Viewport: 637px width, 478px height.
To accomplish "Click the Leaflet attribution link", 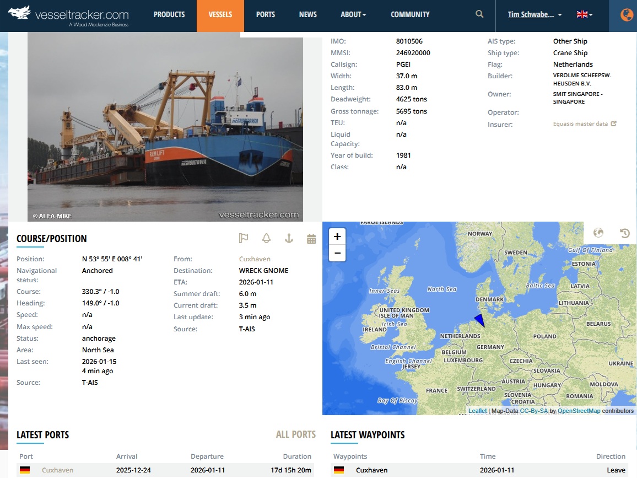I will coord(477,411).
